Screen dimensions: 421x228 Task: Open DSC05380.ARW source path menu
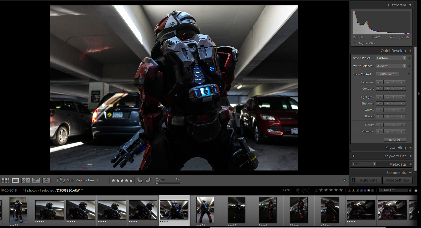[x=70, y=190]
